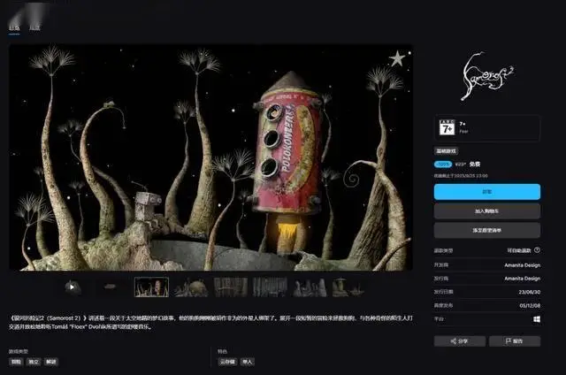
Task: Select the highlighted rocket scene thumbnail
Action: coord(151,287)
